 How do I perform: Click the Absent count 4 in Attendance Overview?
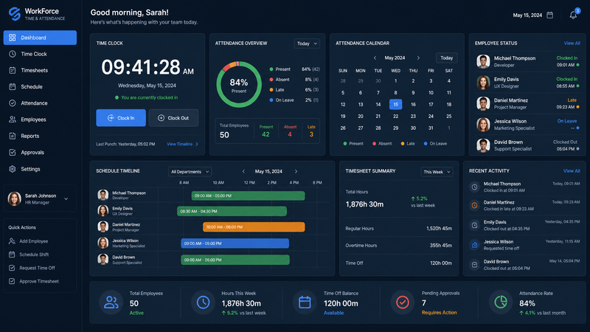290,134
